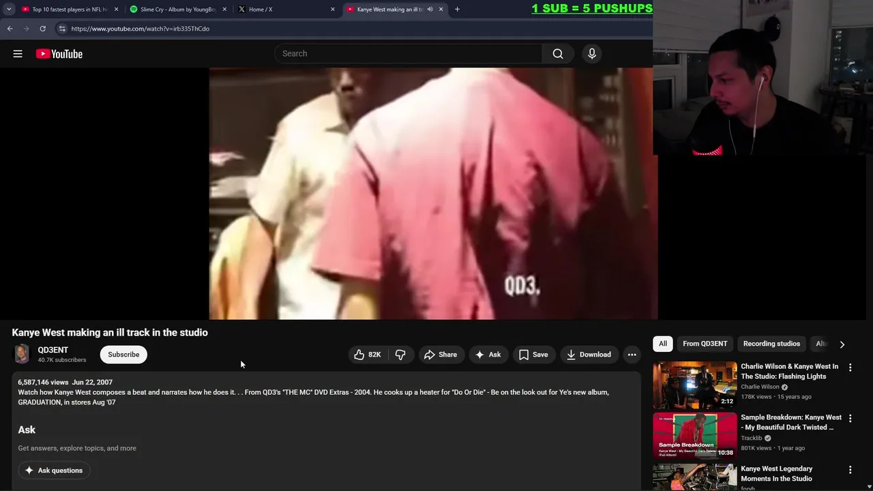Click the video player area
Viewport: 873px width, 491px height.
[433, 194]
